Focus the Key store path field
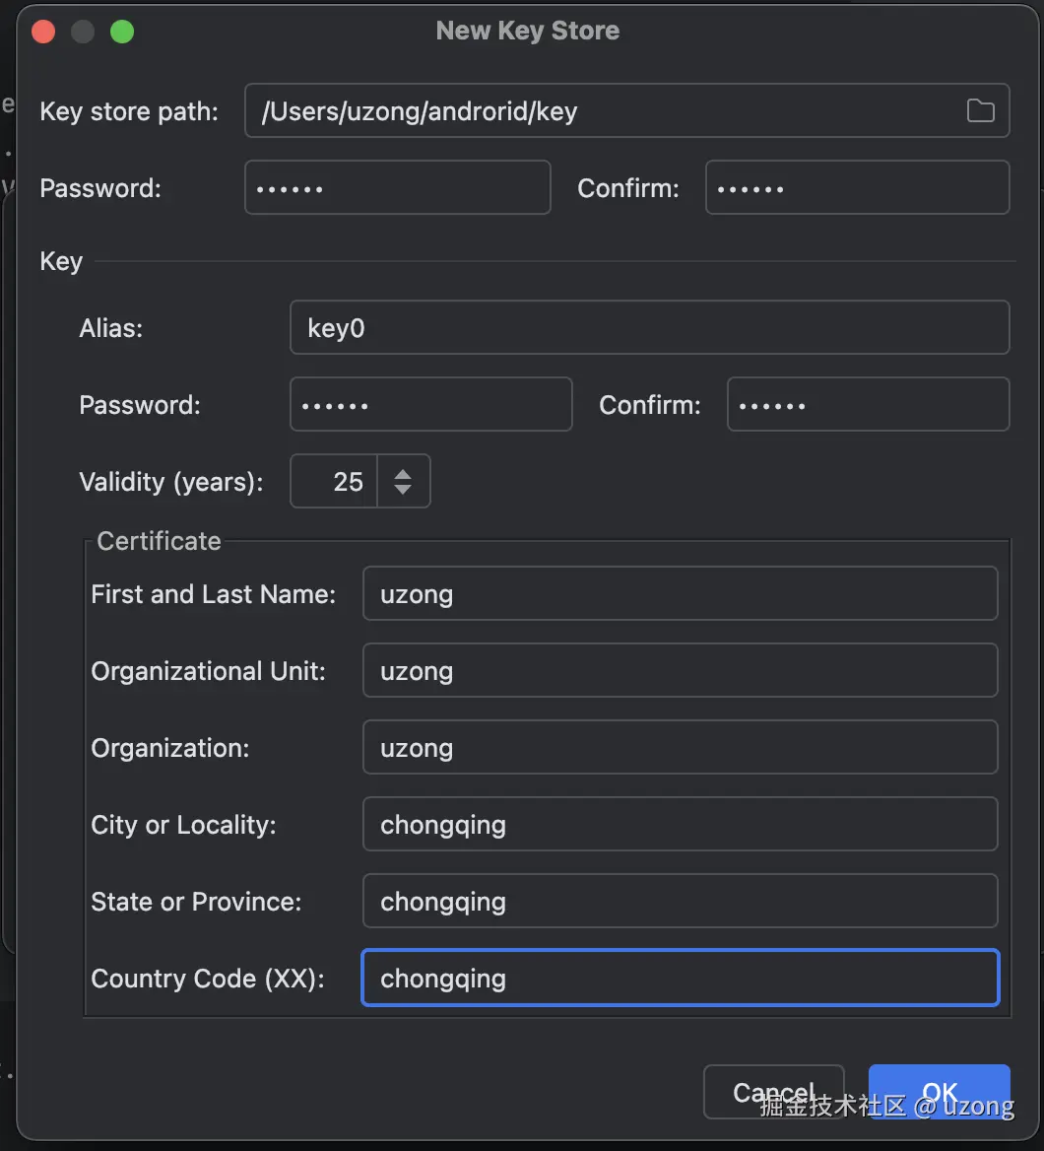The image size is (1044, 1151). pos(601,110)
